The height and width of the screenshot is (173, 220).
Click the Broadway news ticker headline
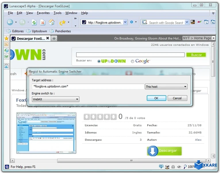coord(148,38)
